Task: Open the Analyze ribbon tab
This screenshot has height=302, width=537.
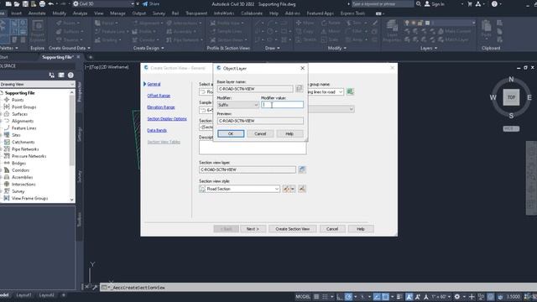Action: coord(81,13)
